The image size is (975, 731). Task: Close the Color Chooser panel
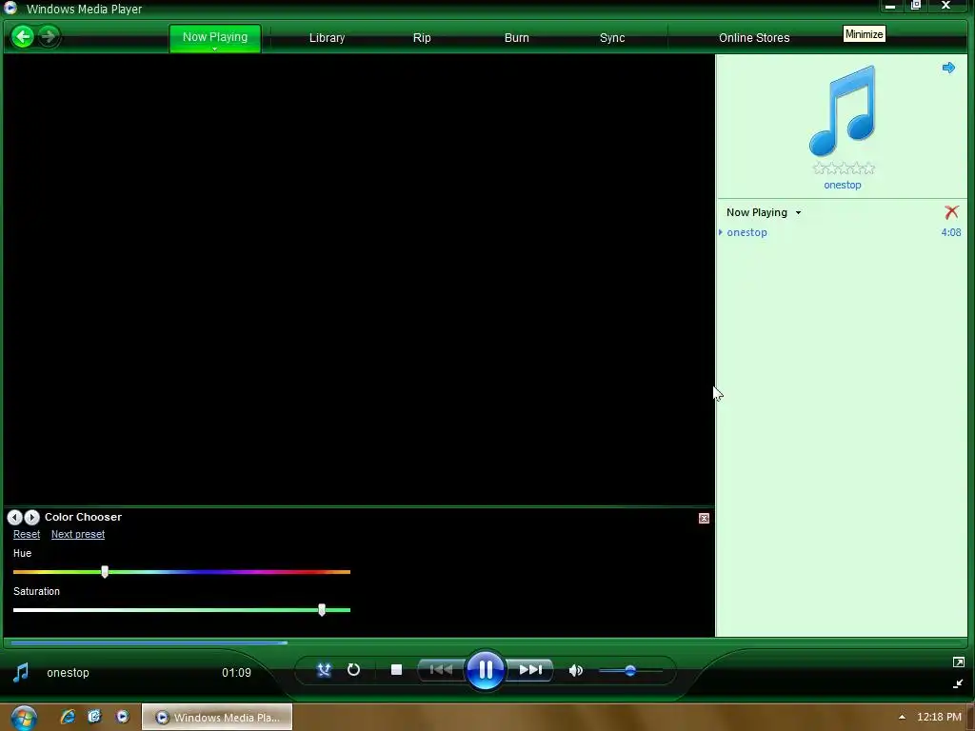(x=704, y=519)
